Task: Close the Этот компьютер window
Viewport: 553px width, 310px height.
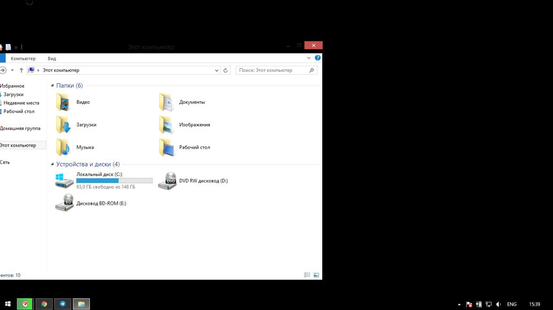Action: point(313,45)
